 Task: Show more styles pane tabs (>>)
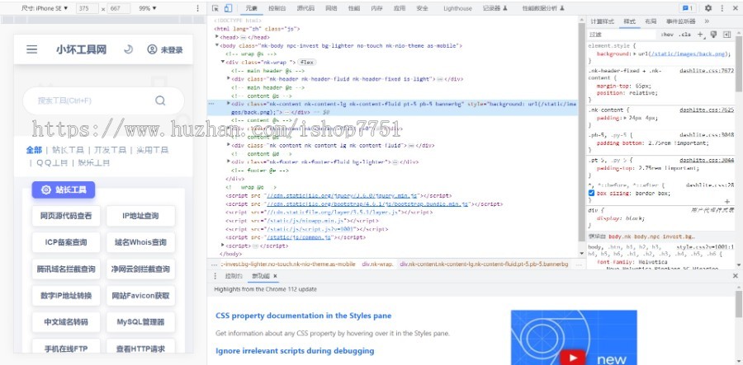pyautogui.click(x=707, y=21)
